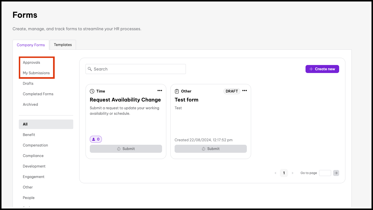Screen dimensions: 373x210
Task: Click the next page chevron in pagination
Action: click(292, 173)
